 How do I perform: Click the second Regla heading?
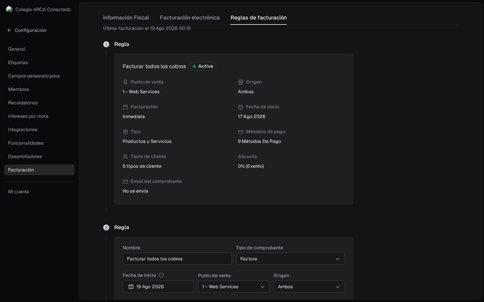[x=122, y=228]
